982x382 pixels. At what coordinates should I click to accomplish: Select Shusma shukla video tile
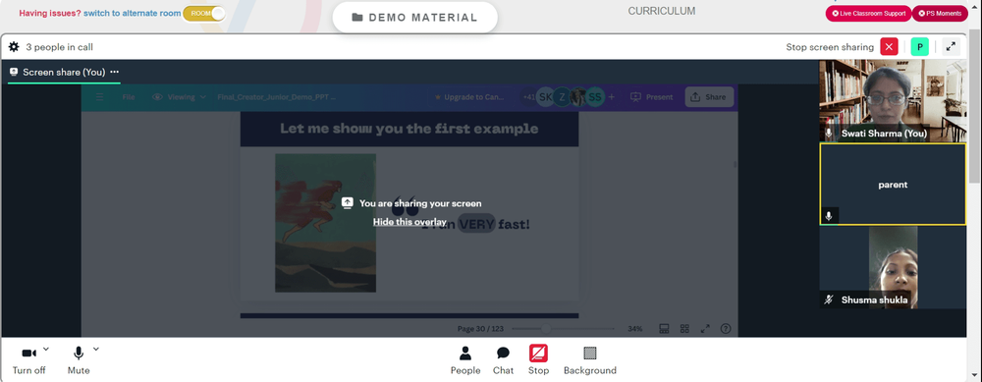[893, 267]
